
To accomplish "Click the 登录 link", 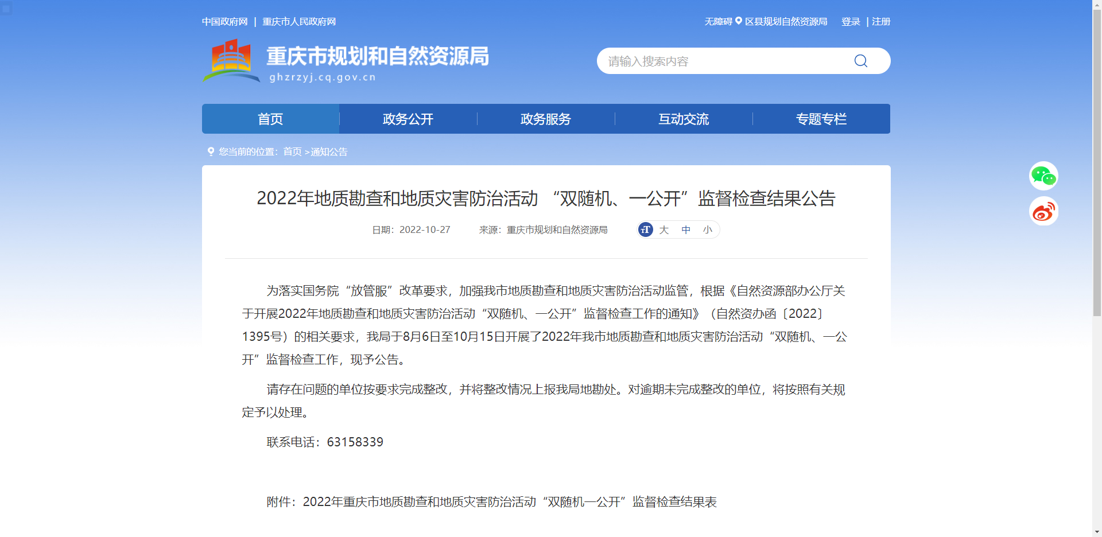I will tap(849, 21).
